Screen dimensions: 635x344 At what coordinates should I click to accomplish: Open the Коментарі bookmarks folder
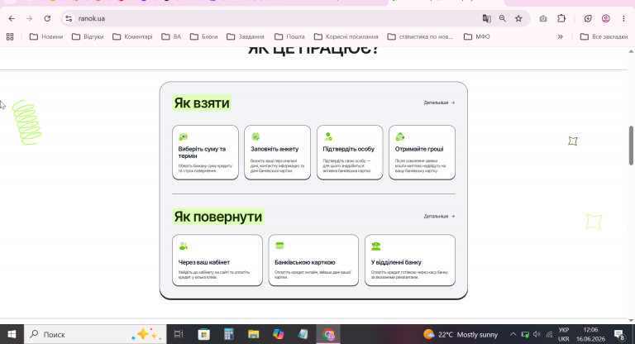[132, 37]
